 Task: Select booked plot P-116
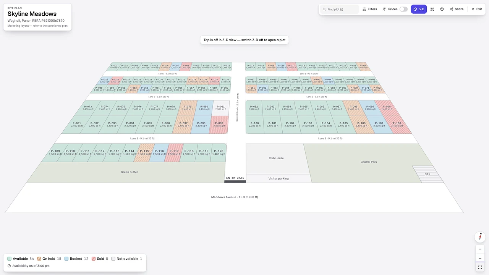pos(159,152)
